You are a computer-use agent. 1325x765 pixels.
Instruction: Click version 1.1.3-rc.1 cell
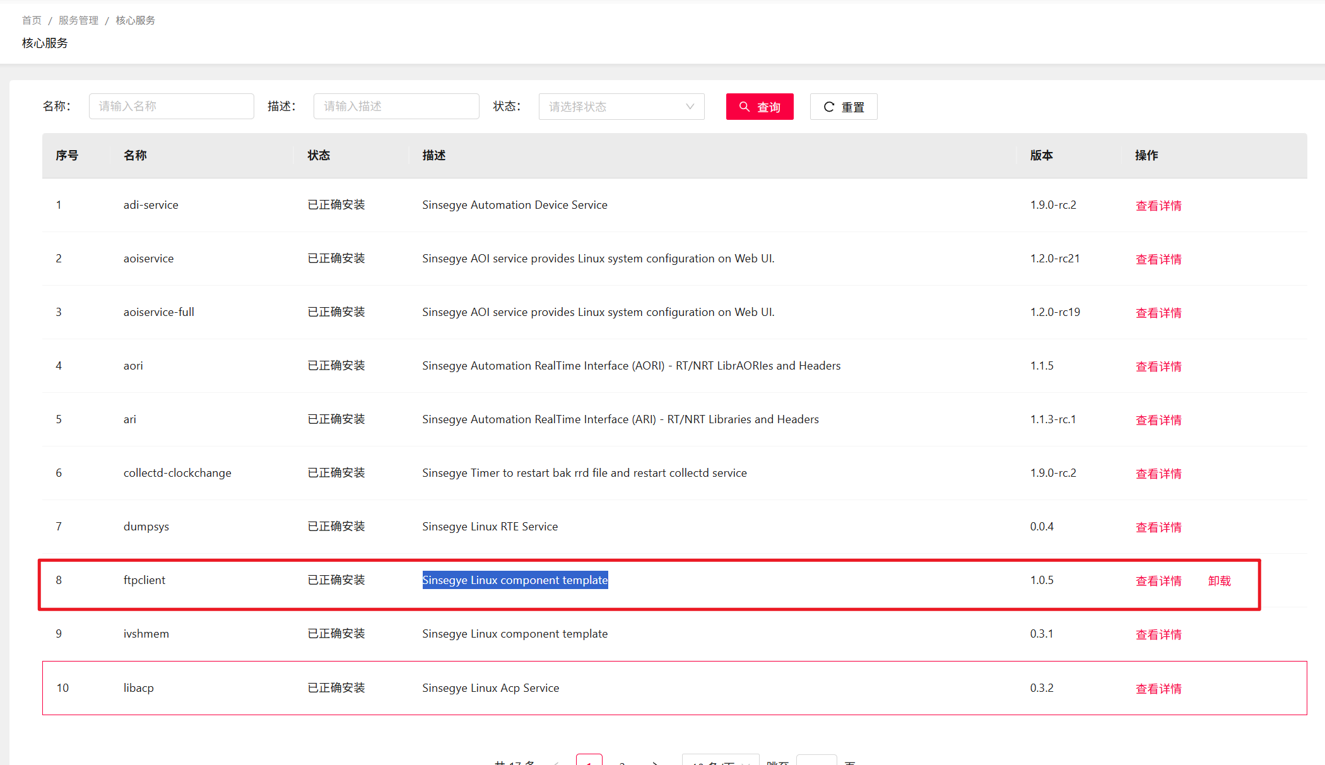tap(1053, 419)
